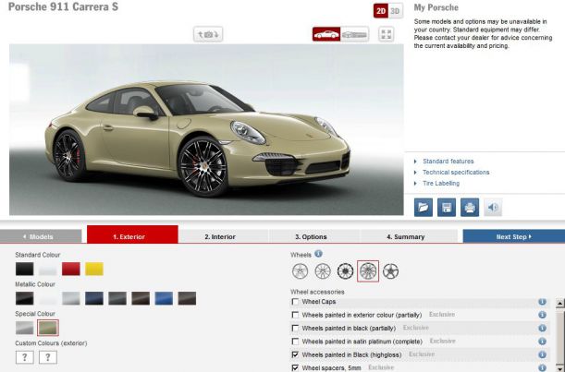Select the interior car view icon

click(x=354, y=34)
